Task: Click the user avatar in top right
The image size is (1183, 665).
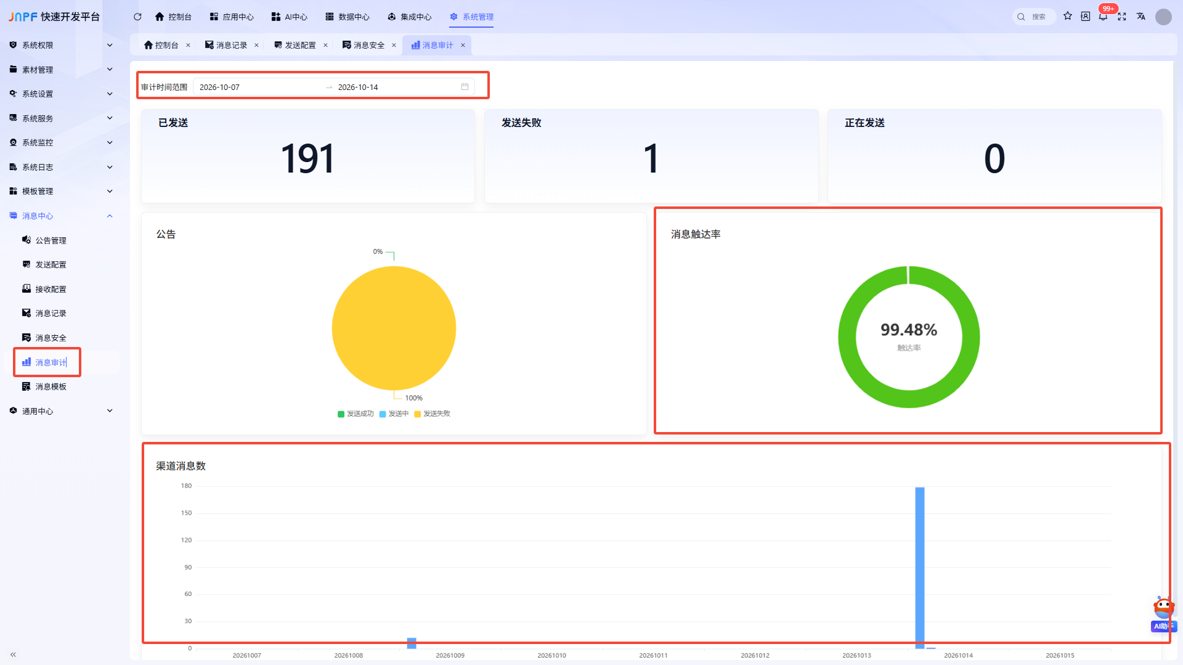Action: click(1163, 17)
